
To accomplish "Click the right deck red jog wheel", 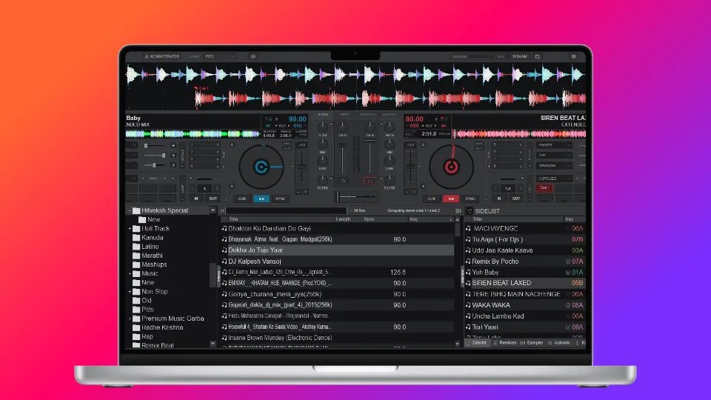I will (451, 167).
